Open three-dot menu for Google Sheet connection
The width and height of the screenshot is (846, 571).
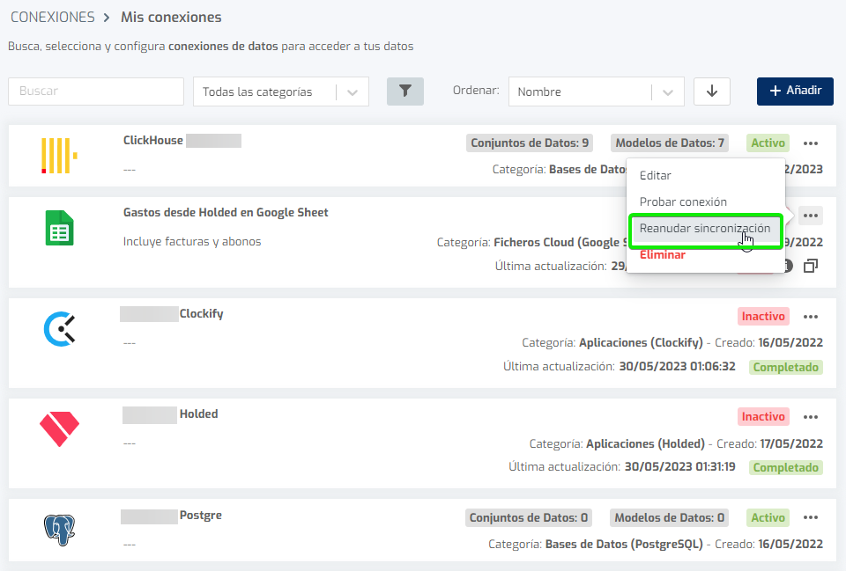click(x=811, y=216)
